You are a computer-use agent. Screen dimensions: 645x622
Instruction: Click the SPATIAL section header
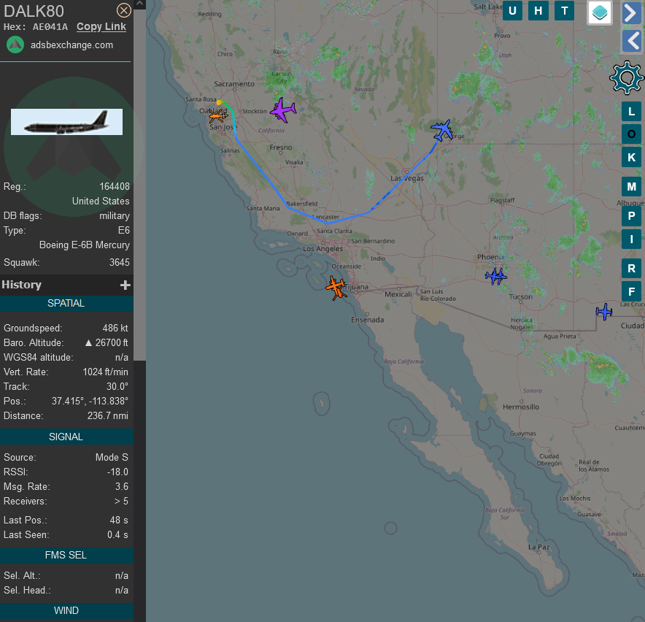pos(66,304)
